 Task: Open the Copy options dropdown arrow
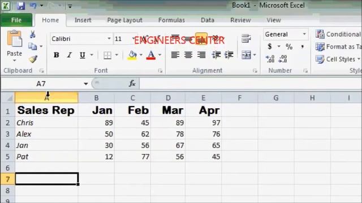click(41, 46)
